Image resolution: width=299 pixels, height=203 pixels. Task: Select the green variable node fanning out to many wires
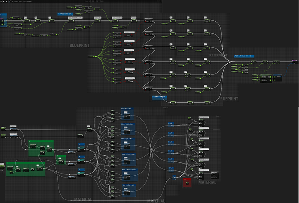(91, 56)
